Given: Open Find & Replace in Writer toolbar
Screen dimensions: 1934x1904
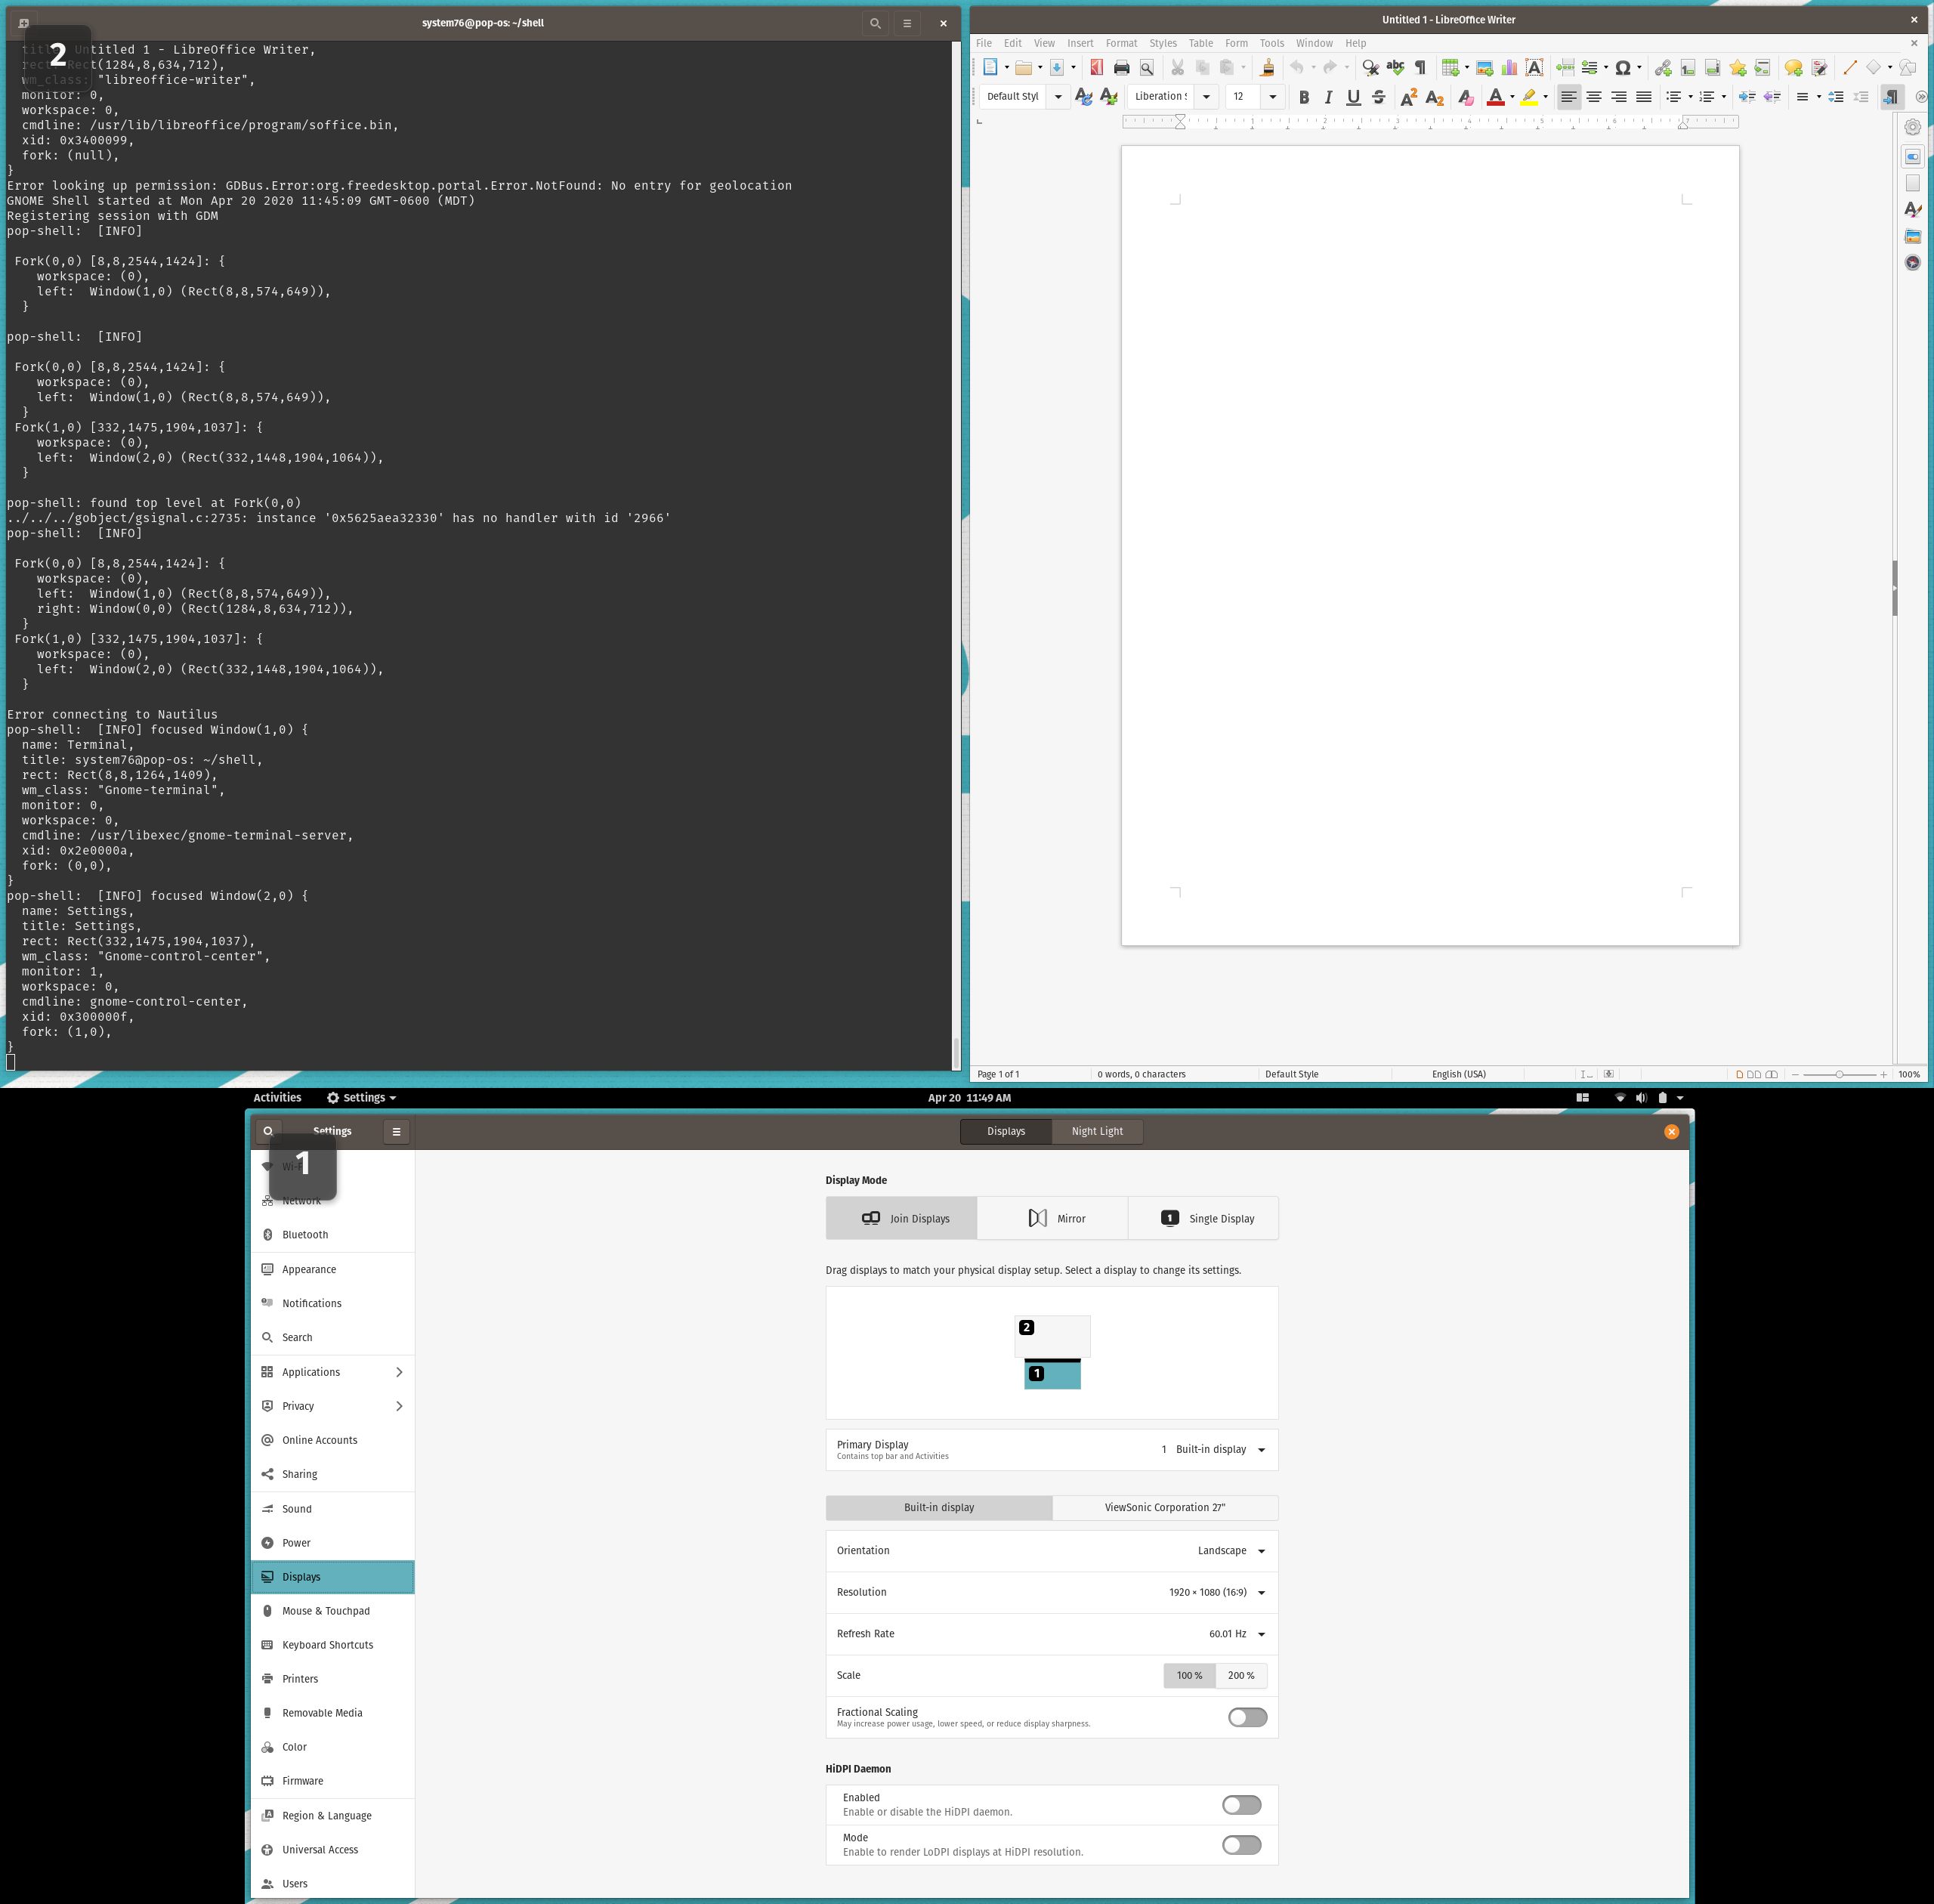Looking at the screenshot, I should coord(1370,68).
